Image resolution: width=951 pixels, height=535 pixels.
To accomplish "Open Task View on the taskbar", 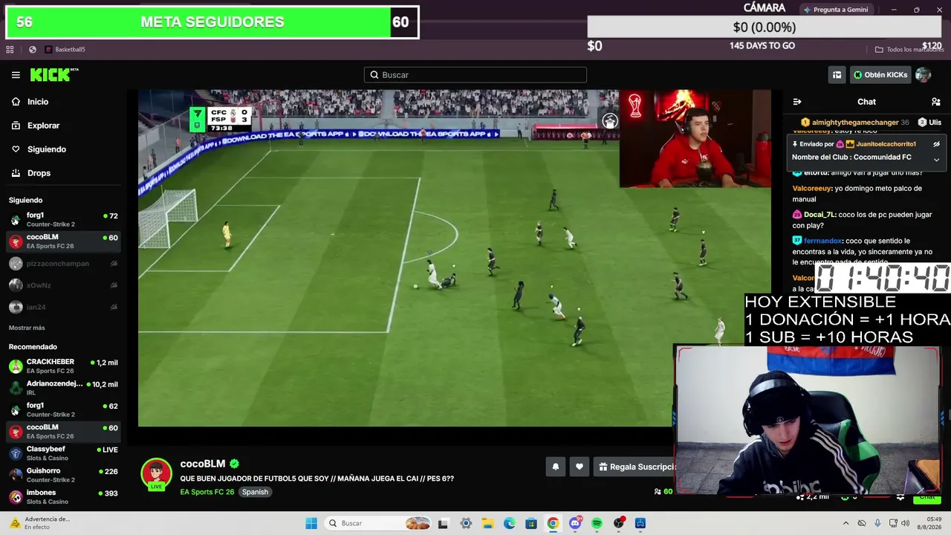I will [x=444, y=523].
